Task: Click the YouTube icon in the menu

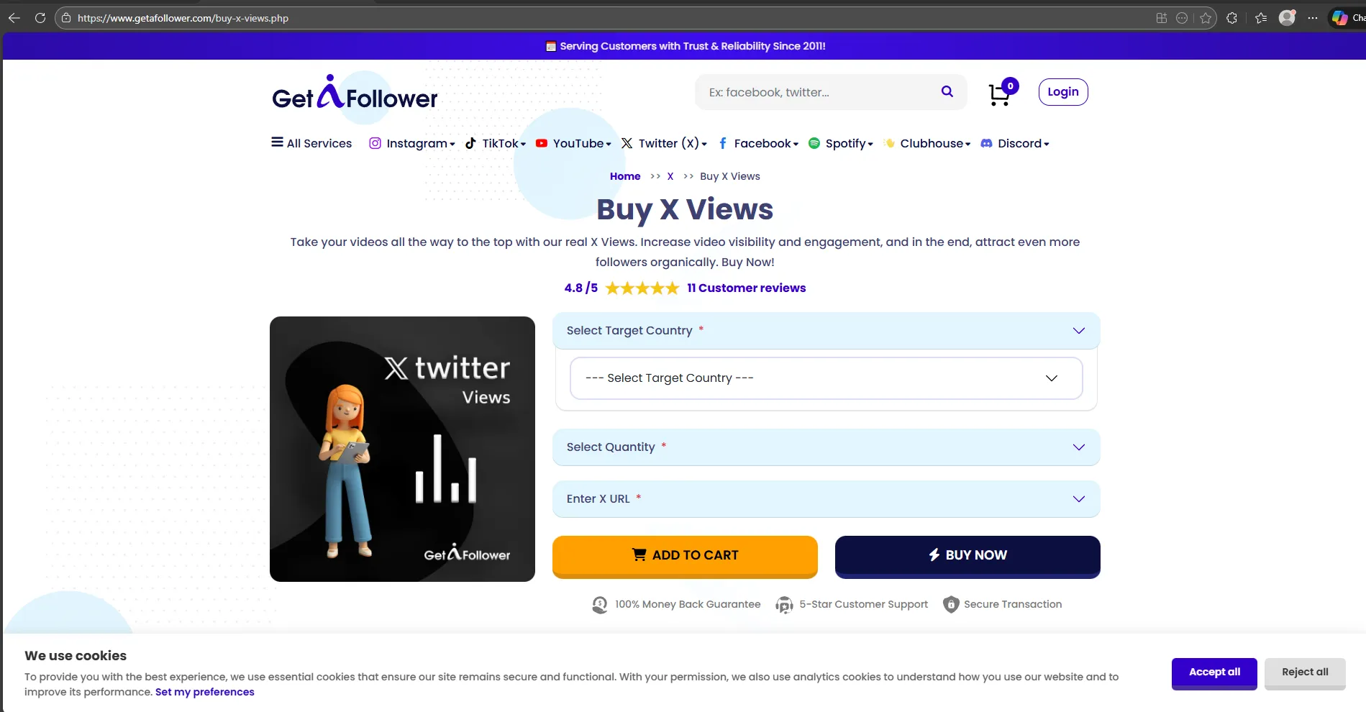Action: (541, 143)
